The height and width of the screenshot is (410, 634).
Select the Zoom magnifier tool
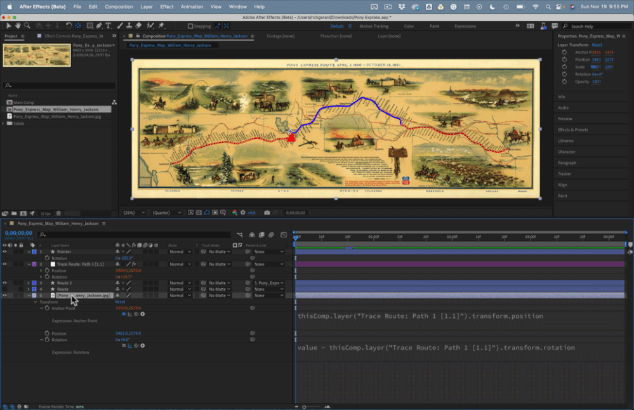[x=27, y=26]
